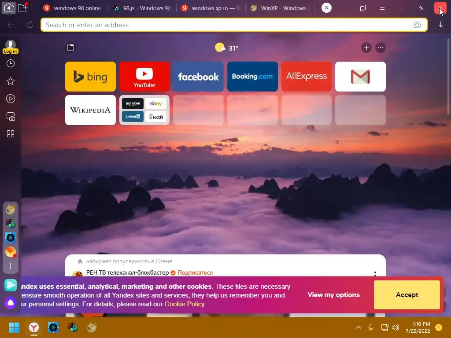Open the facebook tile

coord(198,77)
